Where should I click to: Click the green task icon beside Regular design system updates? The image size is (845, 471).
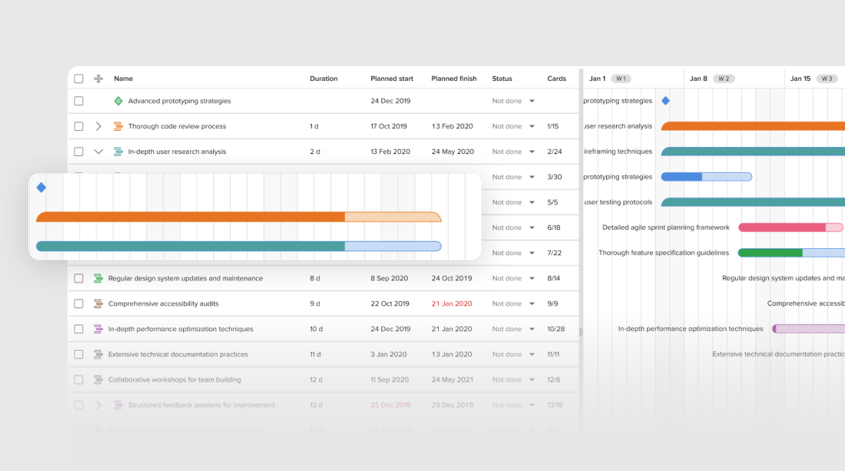99,278
